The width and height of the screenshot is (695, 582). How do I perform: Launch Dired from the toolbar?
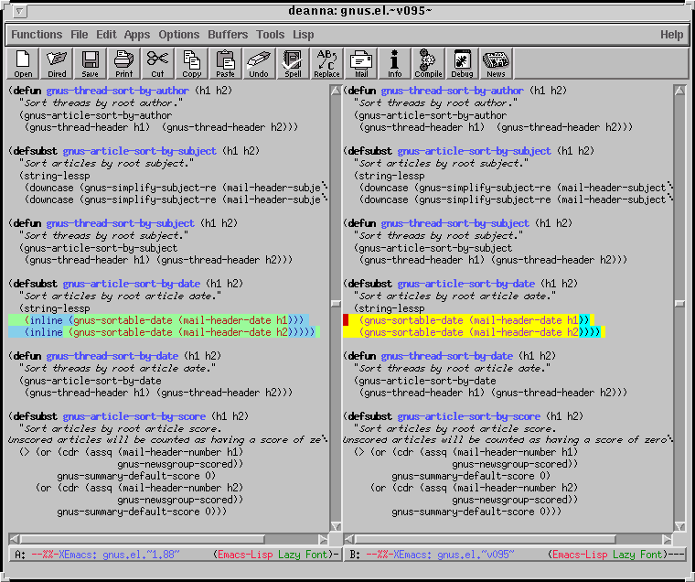click(x=57, y=63)
